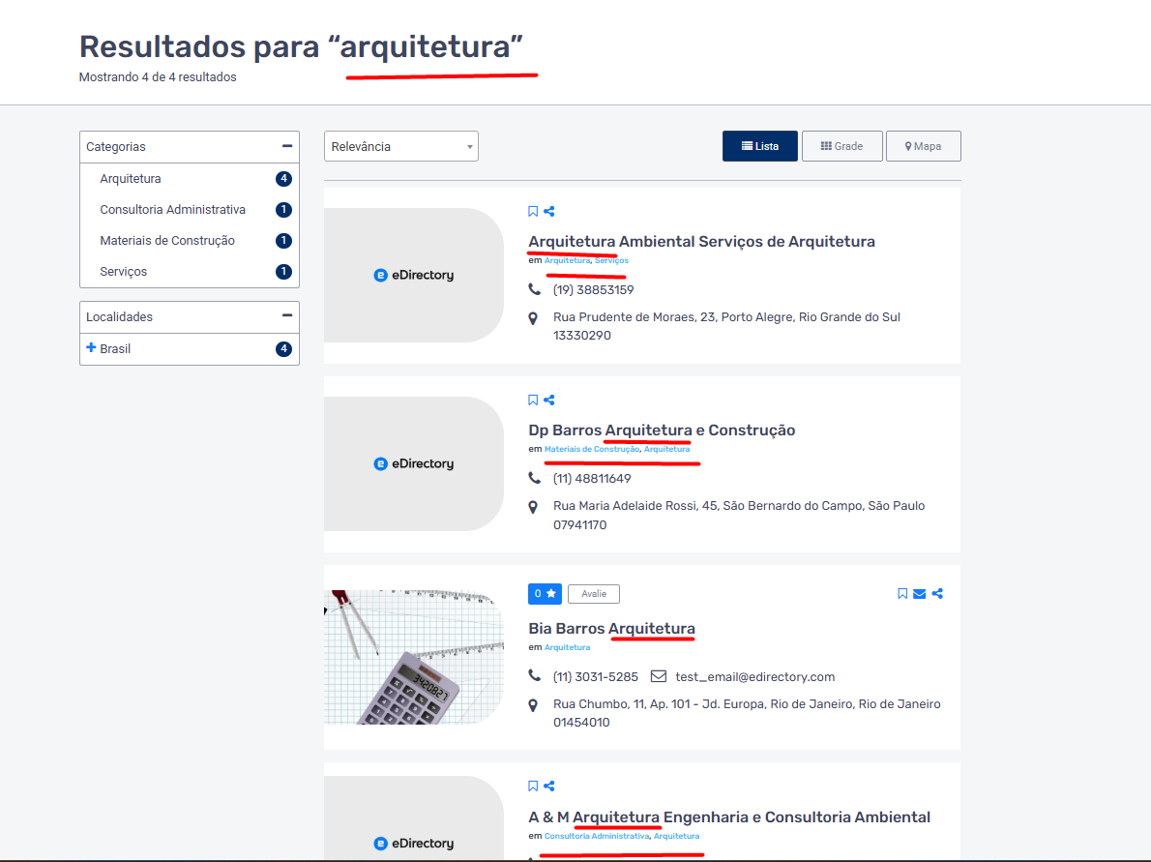Bookmark the Bia Barros Arquitetura listing
Viewport: 1151px width, 862px height.
(902, 593)
